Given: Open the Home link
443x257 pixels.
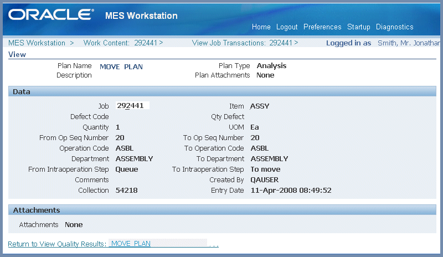Looking at the screenshot, I should [261, 27].
